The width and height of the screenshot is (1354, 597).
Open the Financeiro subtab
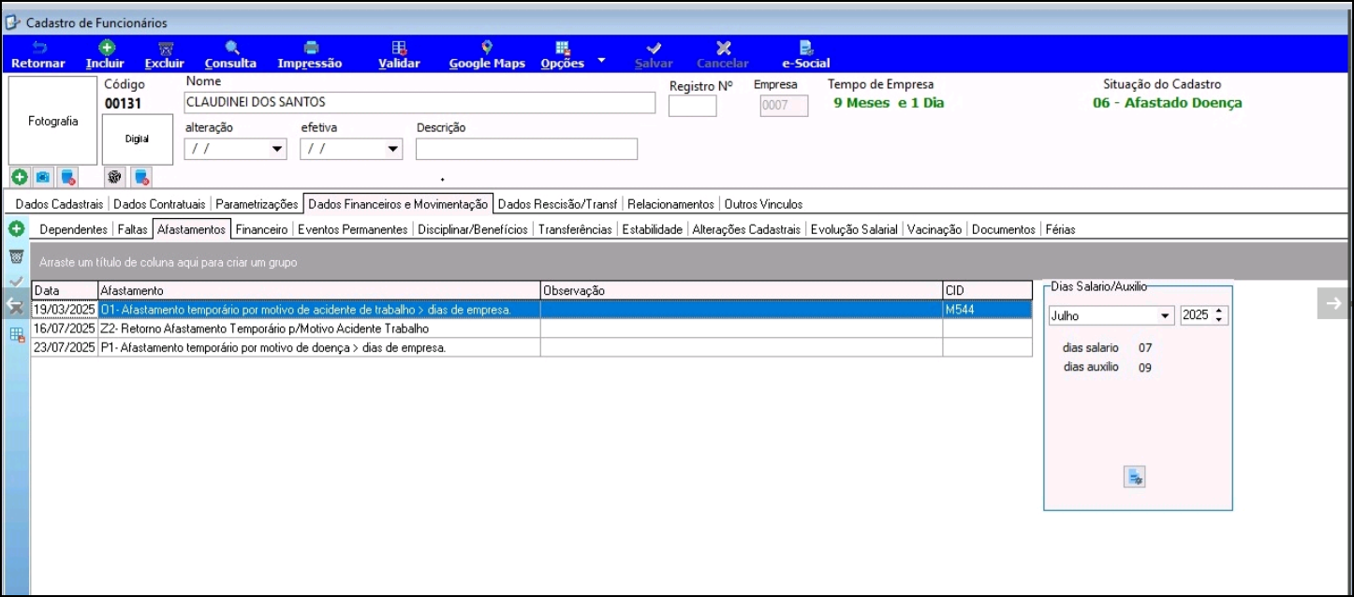[x=261, y=229]
